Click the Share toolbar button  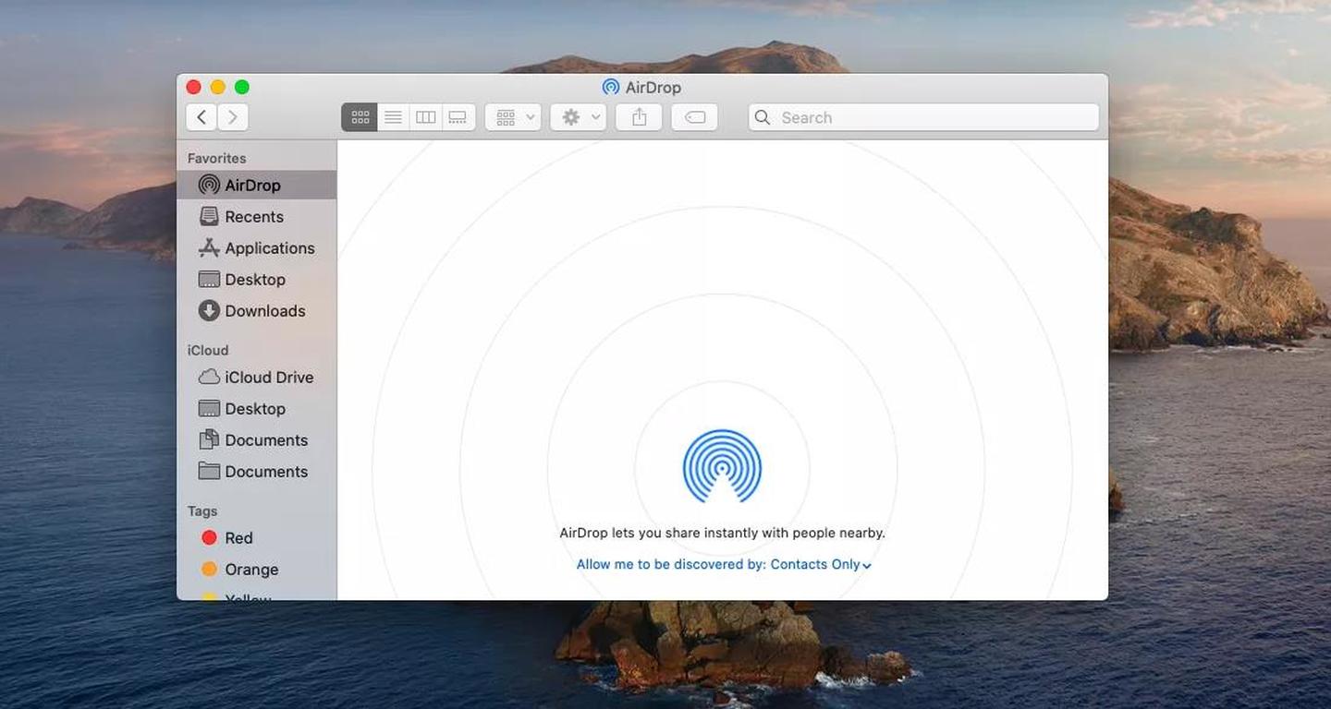639,117
